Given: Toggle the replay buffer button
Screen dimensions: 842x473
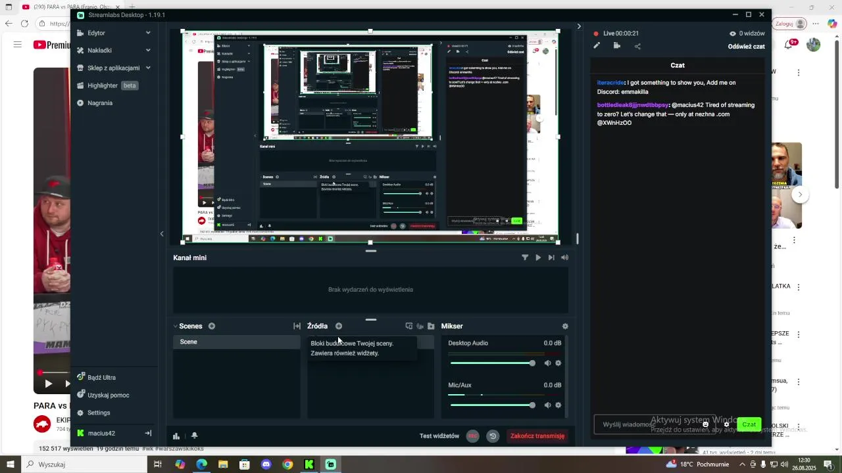Looking at the screenshot, I should coord(493,436).
